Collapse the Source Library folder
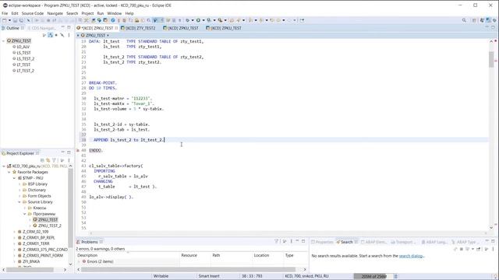The height and width of the screenshot is (280, 499). 19,202
